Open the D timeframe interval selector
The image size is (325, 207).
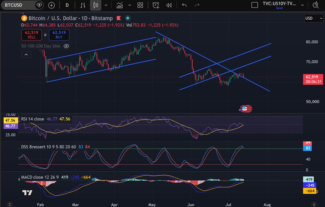tap(67, 5)
